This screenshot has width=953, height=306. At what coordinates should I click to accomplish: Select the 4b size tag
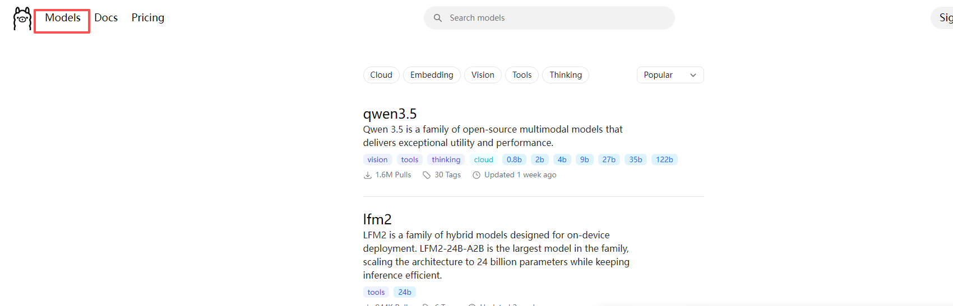point(562,160)
